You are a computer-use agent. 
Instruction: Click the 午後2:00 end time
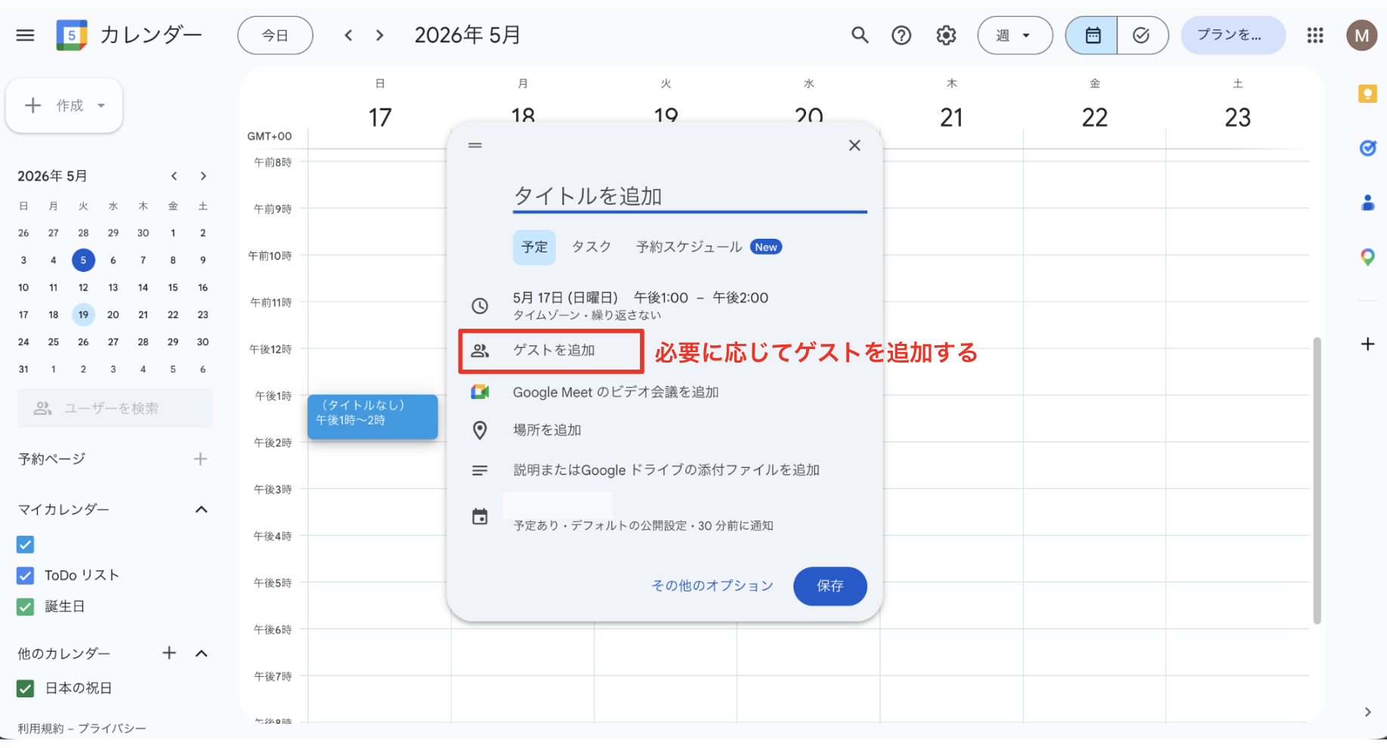click(740, 298)
